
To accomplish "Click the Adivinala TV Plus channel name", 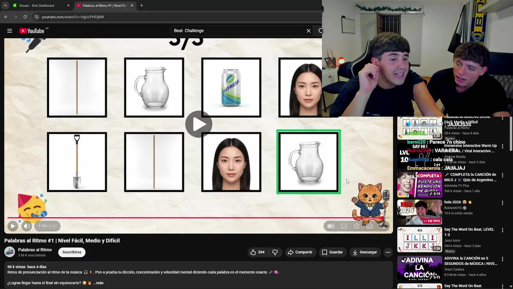I will [456, 186].
